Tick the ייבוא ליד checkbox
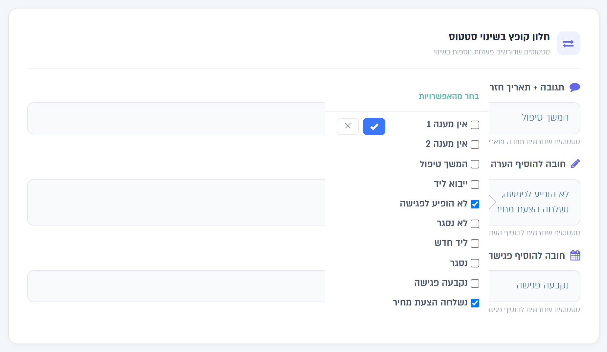607x352 pixels. click(x=475, y=184)
